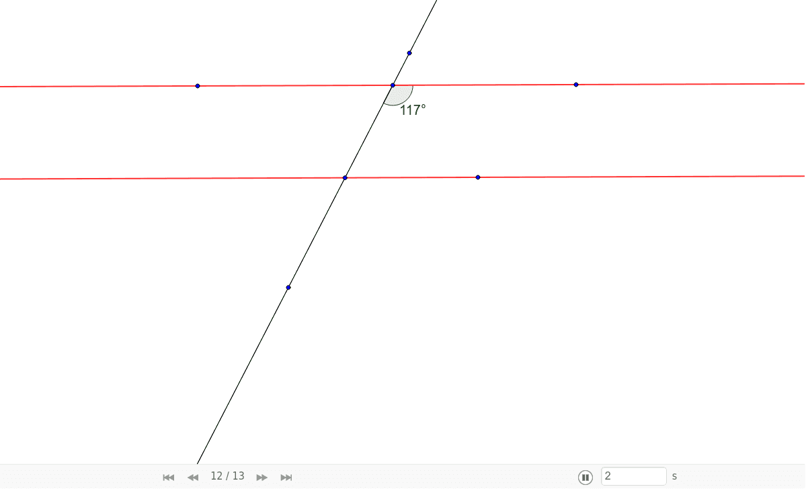
Task: Skip to the last construction step
Action: pyautogui.click(x=286, y=477)
